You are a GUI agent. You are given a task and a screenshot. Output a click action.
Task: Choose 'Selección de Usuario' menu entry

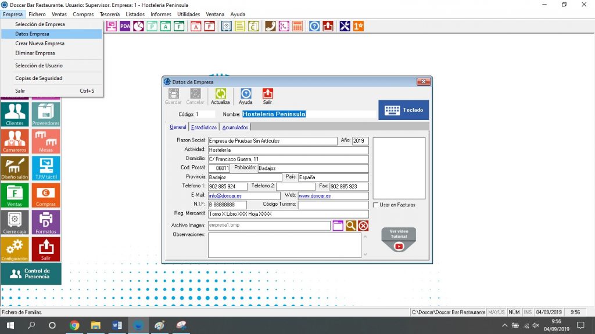point(52,66)
